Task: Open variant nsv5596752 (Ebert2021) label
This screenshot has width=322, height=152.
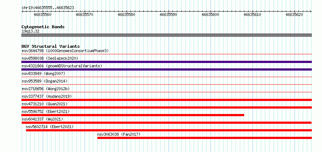Action: pos(46,111)
